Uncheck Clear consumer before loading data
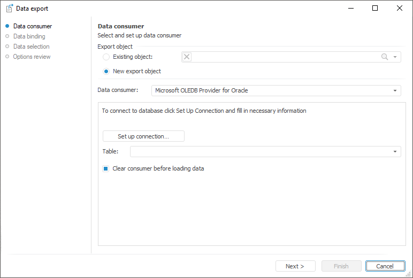Image resolution: width=413 pixels, height=278 pixels. coord(106,168)
